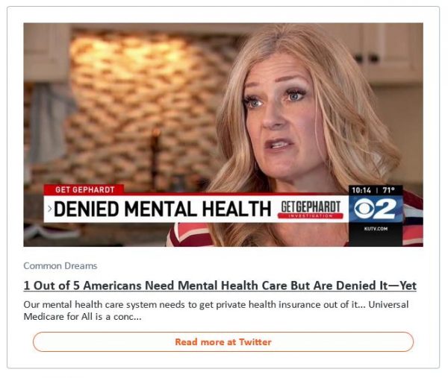Open the news video thumbnail image
This screenshot has width=448, height=378.
click(223, 135)
